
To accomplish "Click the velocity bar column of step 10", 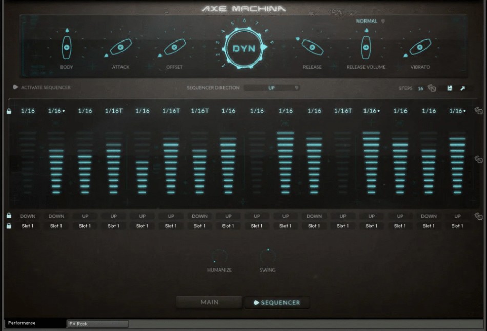I will pos(286,162).
